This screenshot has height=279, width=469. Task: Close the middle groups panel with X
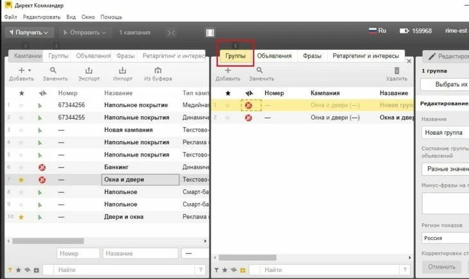(x=409, y=61)
